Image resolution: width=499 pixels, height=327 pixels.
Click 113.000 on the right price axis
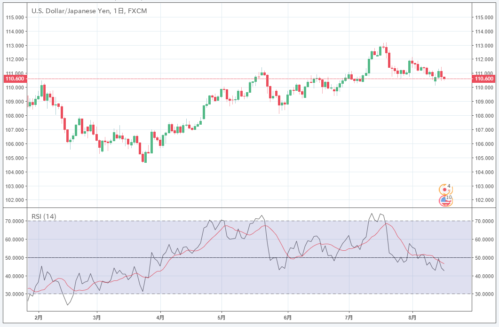click(484, 46)
